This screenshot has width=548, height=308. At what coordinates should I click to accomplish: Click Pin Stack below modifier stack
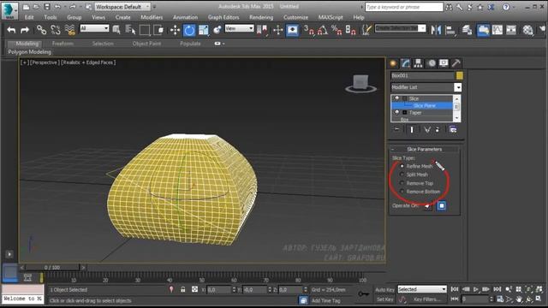(x=396, y=129)
